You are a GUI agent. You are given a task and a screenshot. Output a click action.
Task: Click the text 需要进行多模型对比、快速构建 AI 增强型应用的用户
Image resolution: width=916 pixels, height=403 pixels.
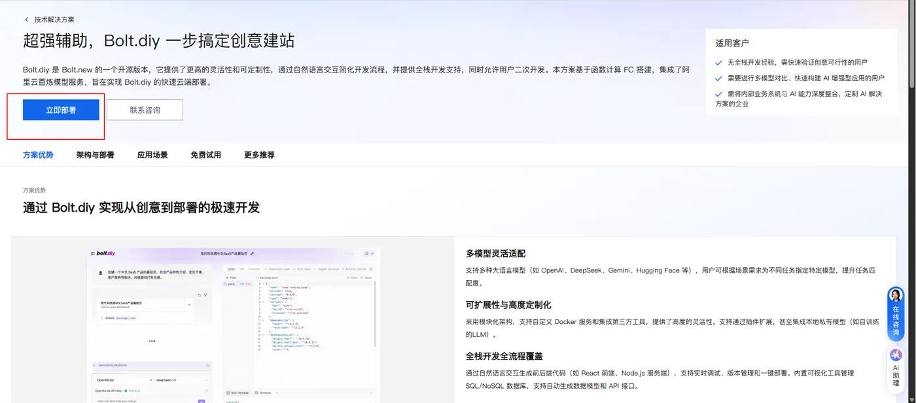tap(806, 78)
